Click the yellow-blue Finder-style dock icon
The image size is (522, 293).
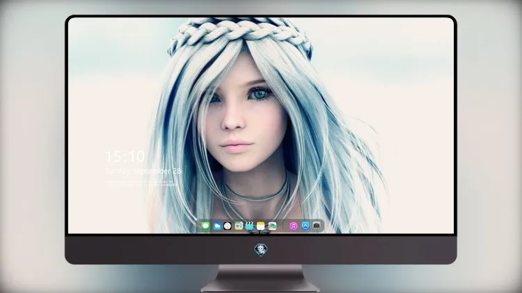point(239,226)
